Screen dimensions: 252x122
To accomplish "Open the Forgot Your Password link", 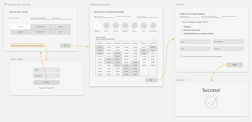I will 46,88.
